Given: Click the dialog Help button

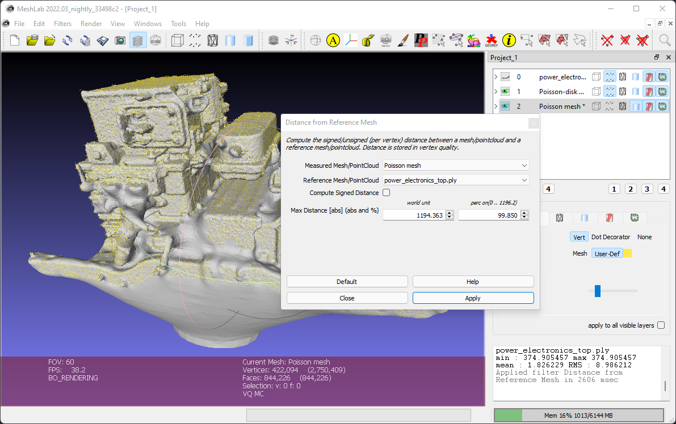Looking at the screenshot, I should pos(473,282).
